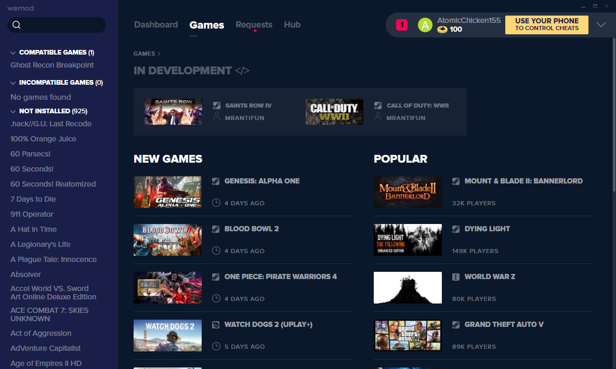Open Mount & Blade II: Bannerlord link

click(x=523, y=181)
